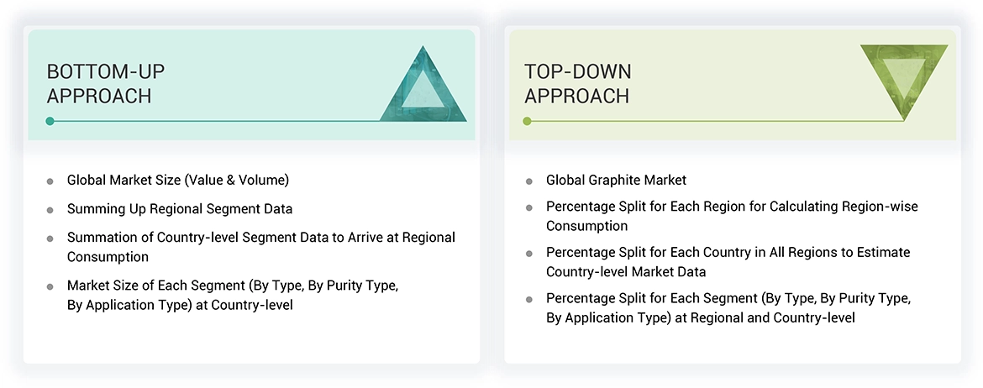
Task: Click bullet beside Global Market Size
Action: click(x=50, y=181)
